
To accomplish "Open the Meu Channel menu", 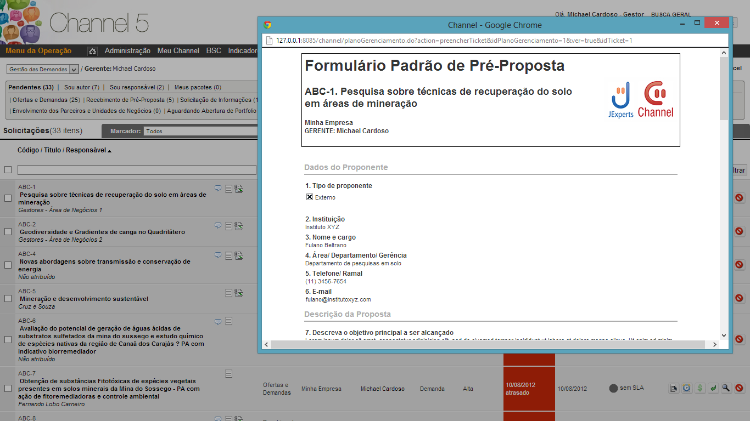I will pyautogui.click(x=178, y=50).
